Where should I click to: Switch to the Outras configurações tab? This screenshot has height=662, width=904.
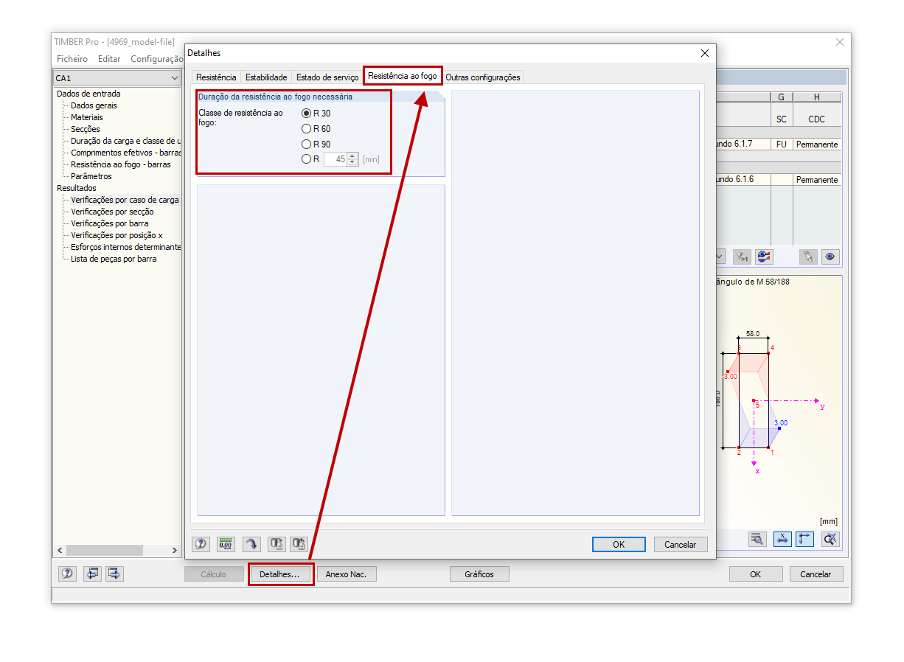(483, 77)
